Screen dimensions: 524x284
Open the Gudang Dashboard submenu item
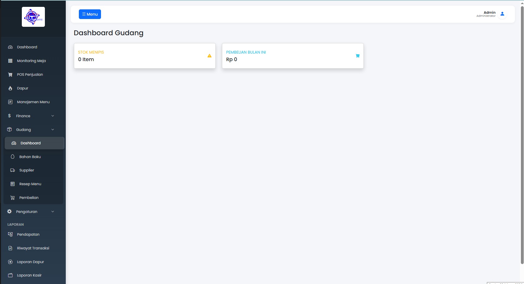click(35, 143)
